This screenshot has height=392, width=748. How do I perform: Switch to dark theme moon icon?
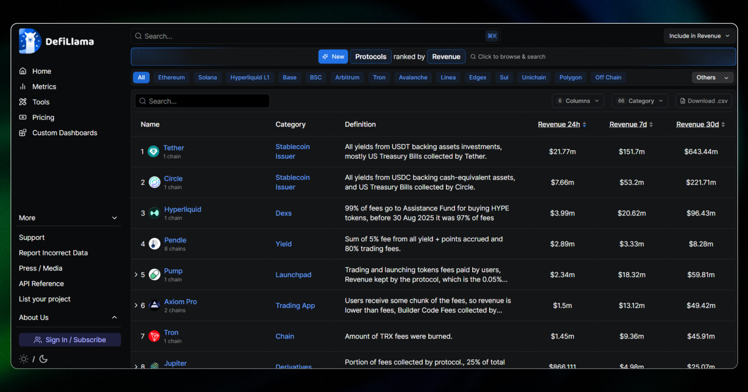click(x=44, y=359)
